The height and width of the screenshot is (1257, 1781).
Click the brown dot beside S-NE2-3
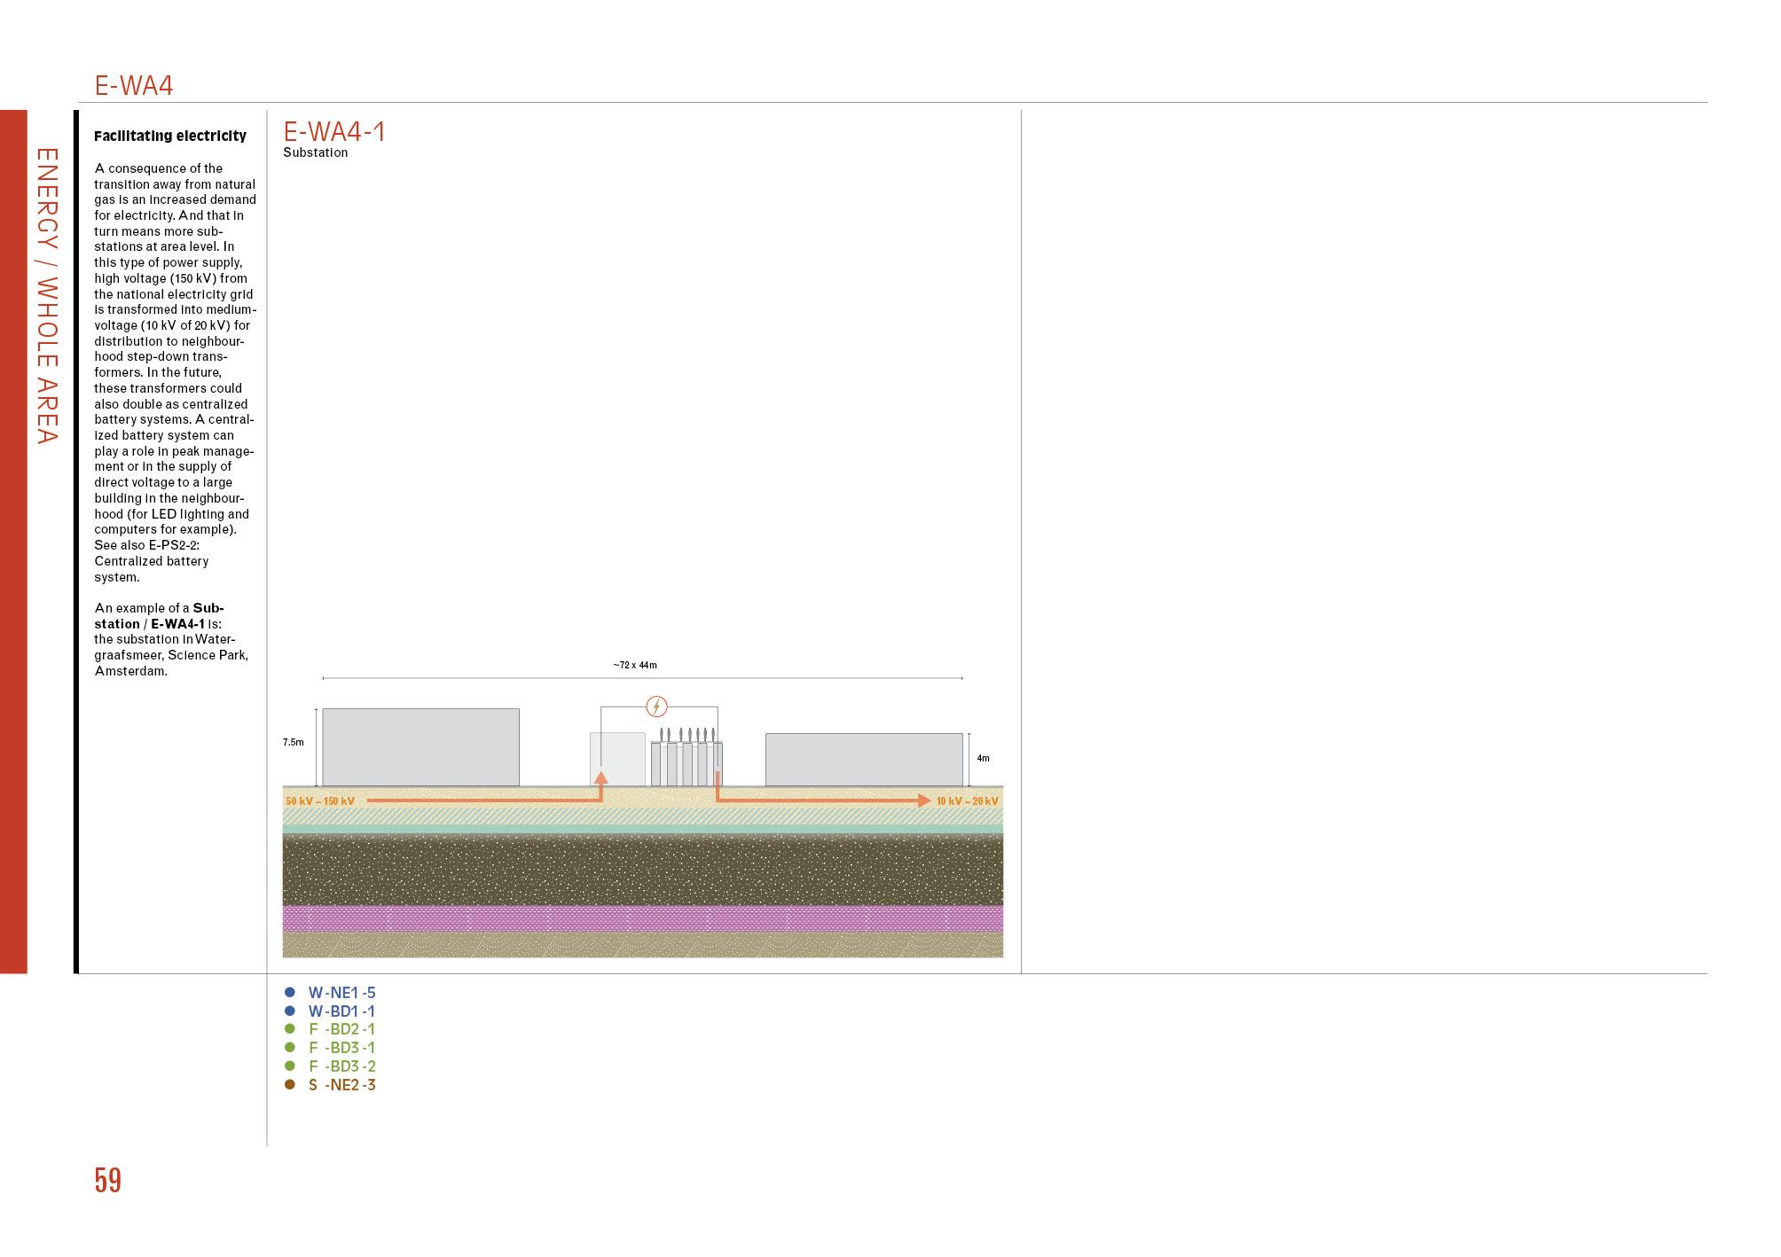289,1084
